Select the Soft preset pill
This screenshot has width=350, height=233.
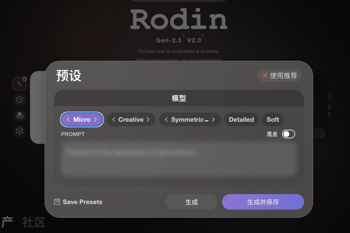[273, 120]
